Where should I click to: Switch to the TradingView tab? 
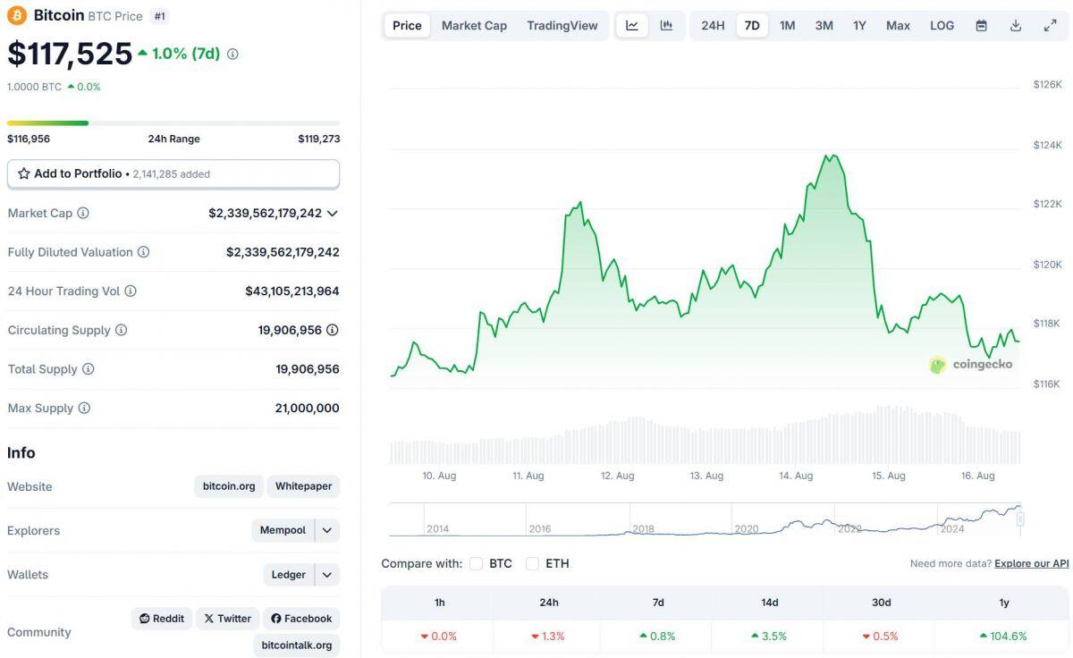pos(562,25)
